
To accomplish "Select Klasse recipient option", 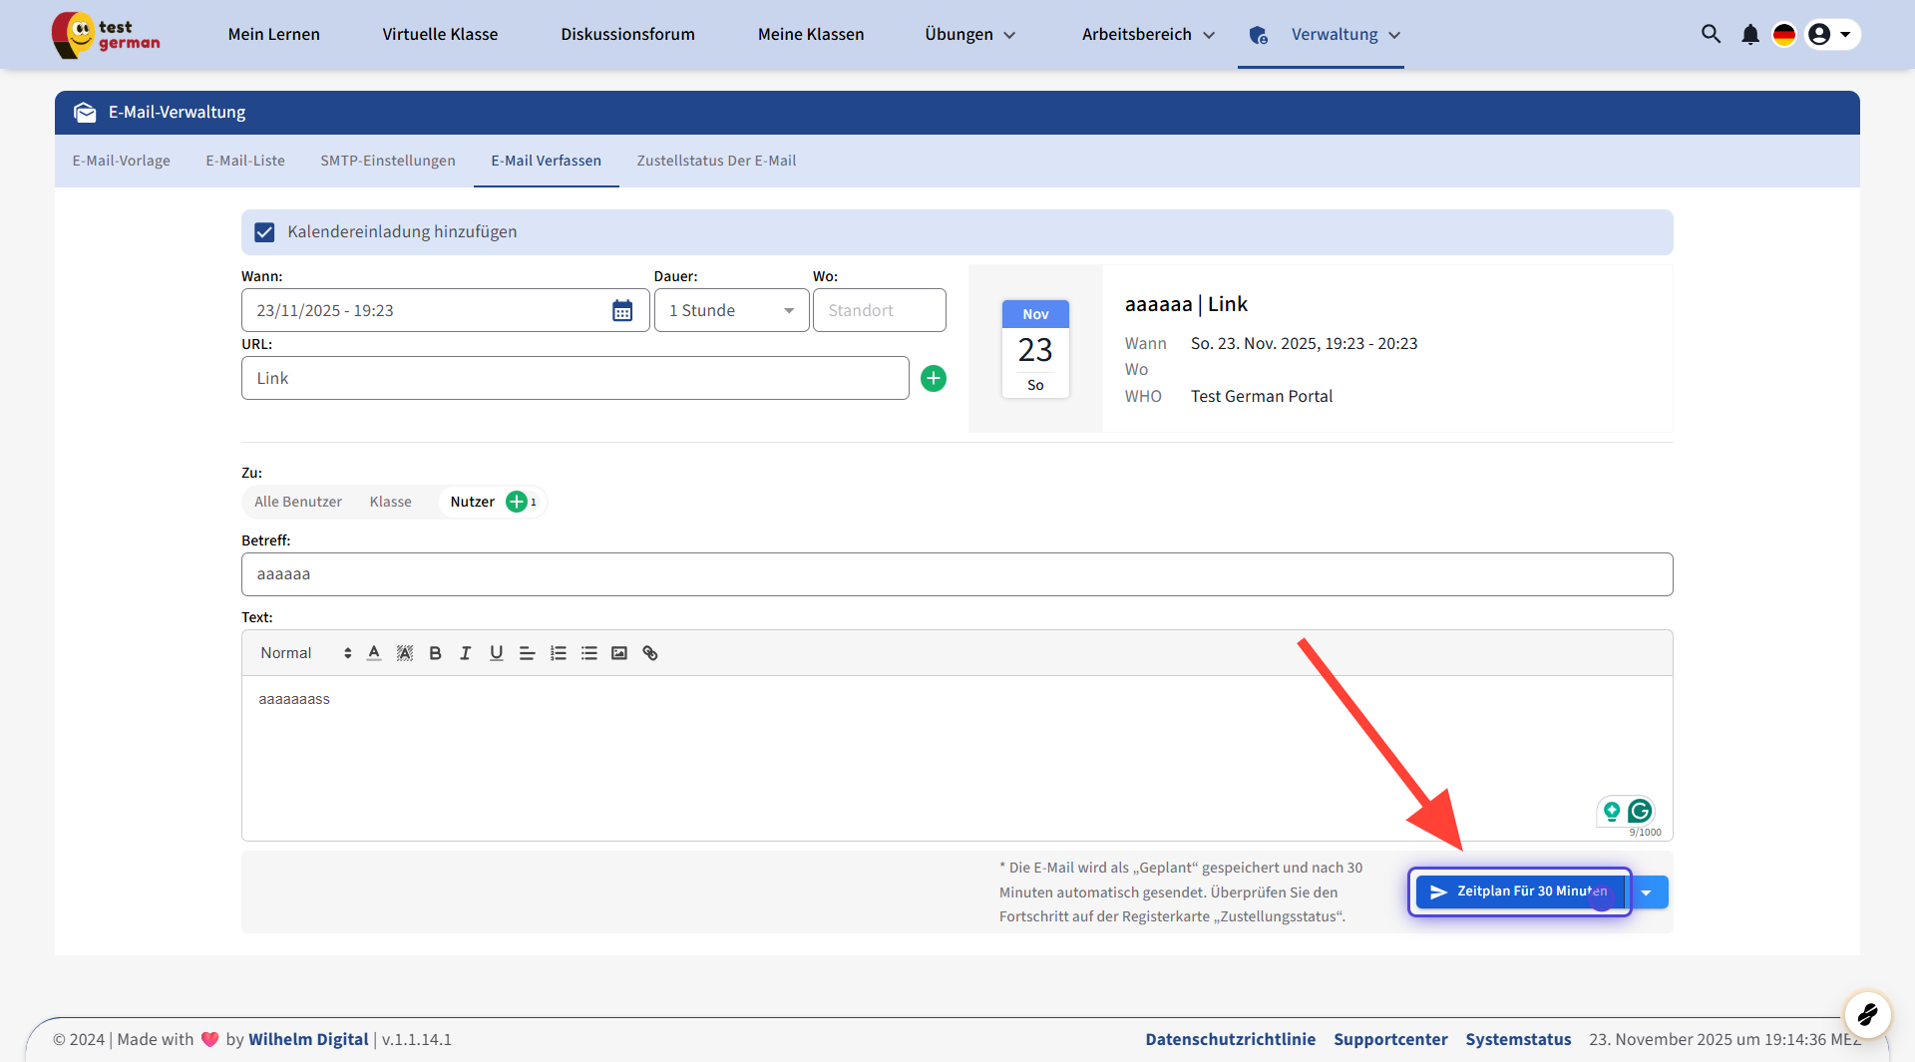I will (390, 502).
